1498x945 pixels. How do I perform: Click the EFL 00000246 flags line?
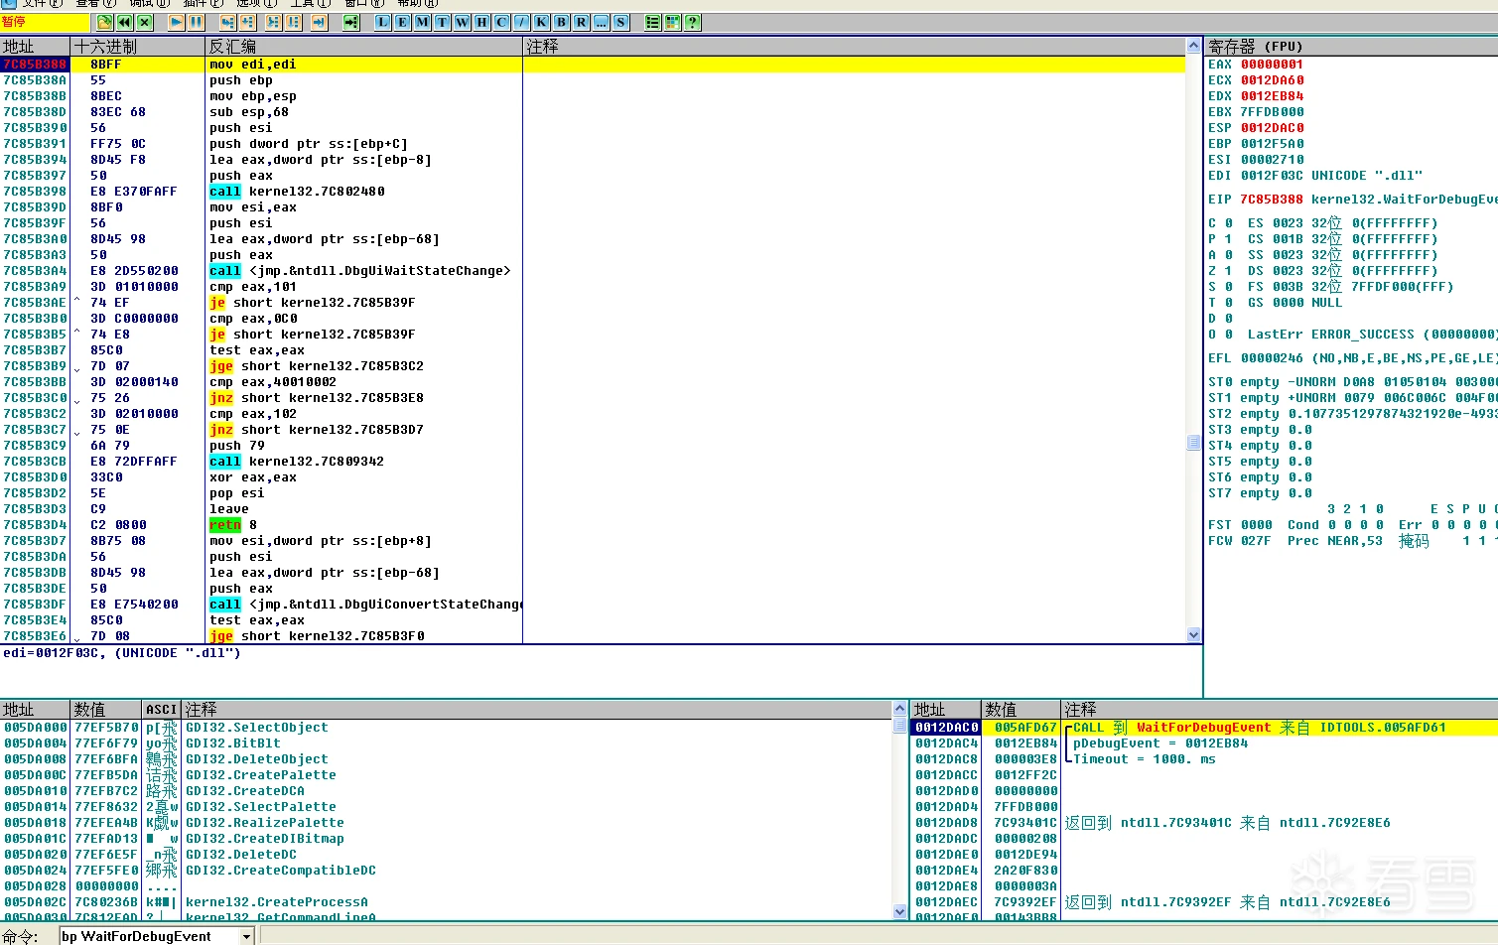click(x=1352, y=358)
